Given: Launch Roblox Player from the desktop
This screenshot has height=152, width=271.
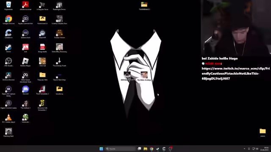Looking at the screenshot, I should tap(25, 62).
